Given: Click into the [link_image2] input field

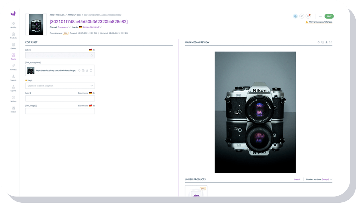Looking at the screenshot, I should click(60, 111).
